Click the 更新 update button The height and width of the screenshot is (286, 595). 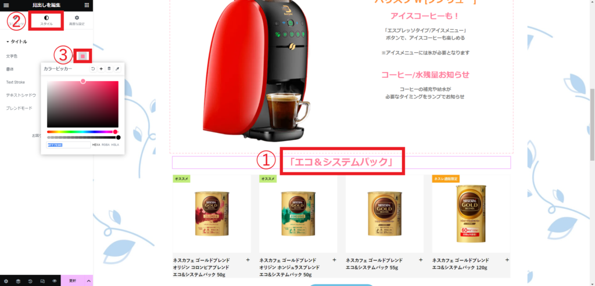73,281
